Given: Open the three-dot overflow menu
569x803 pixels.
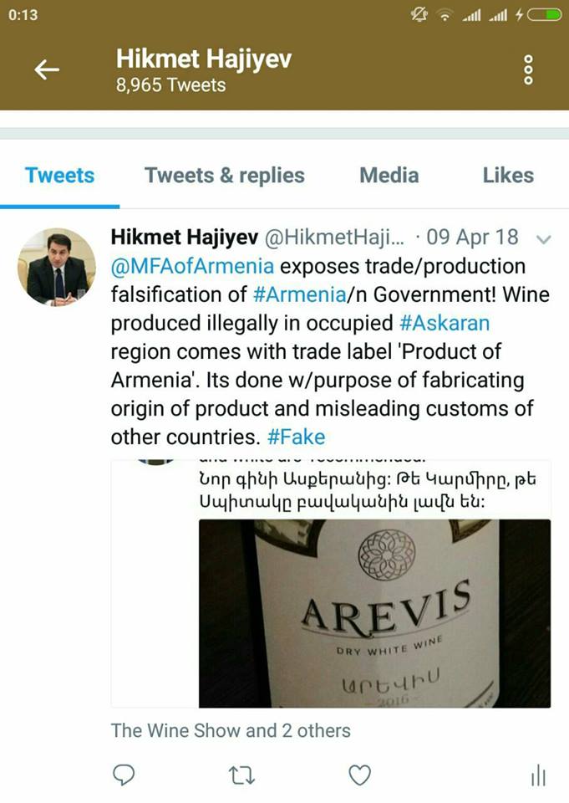Looking at the screenshot, I should pos(529,69).
